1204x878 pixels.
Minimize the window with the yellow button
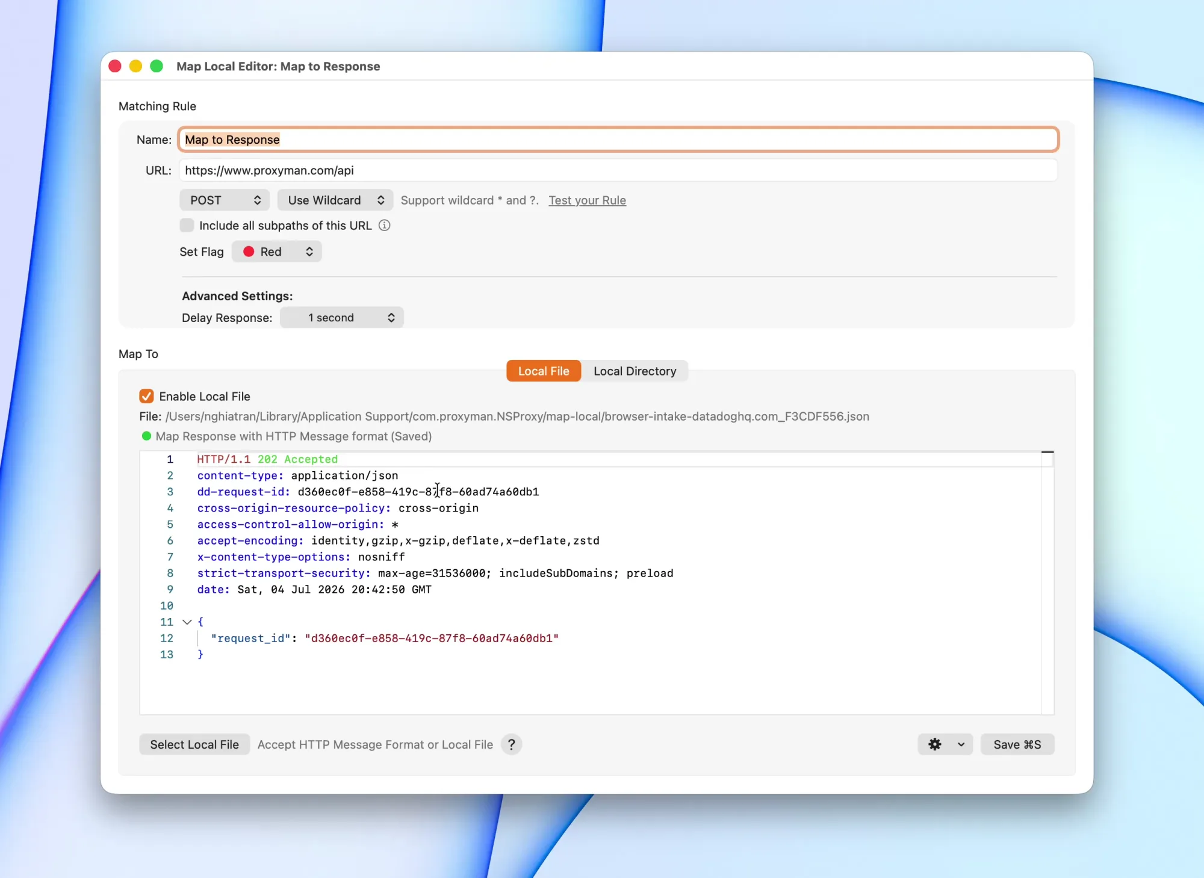pyautogui.click(x=135, y=66)
